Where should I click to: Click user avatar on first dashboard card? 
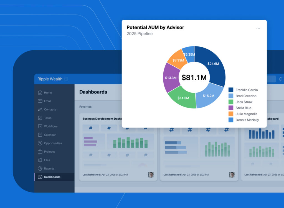pos(151,175)
